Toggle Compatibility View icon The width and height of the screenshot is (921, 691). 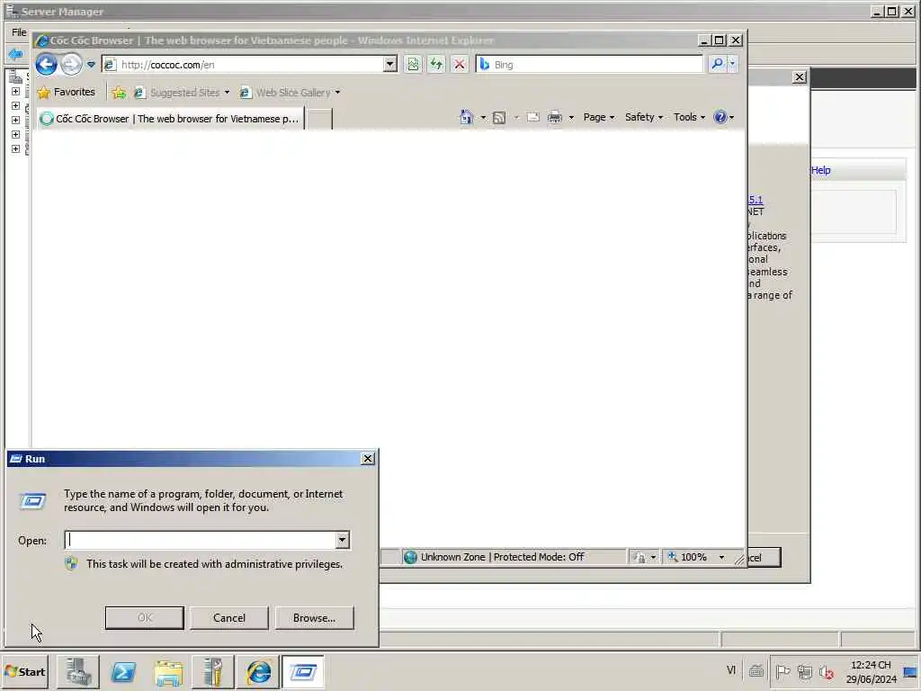[x=413, y=64]
